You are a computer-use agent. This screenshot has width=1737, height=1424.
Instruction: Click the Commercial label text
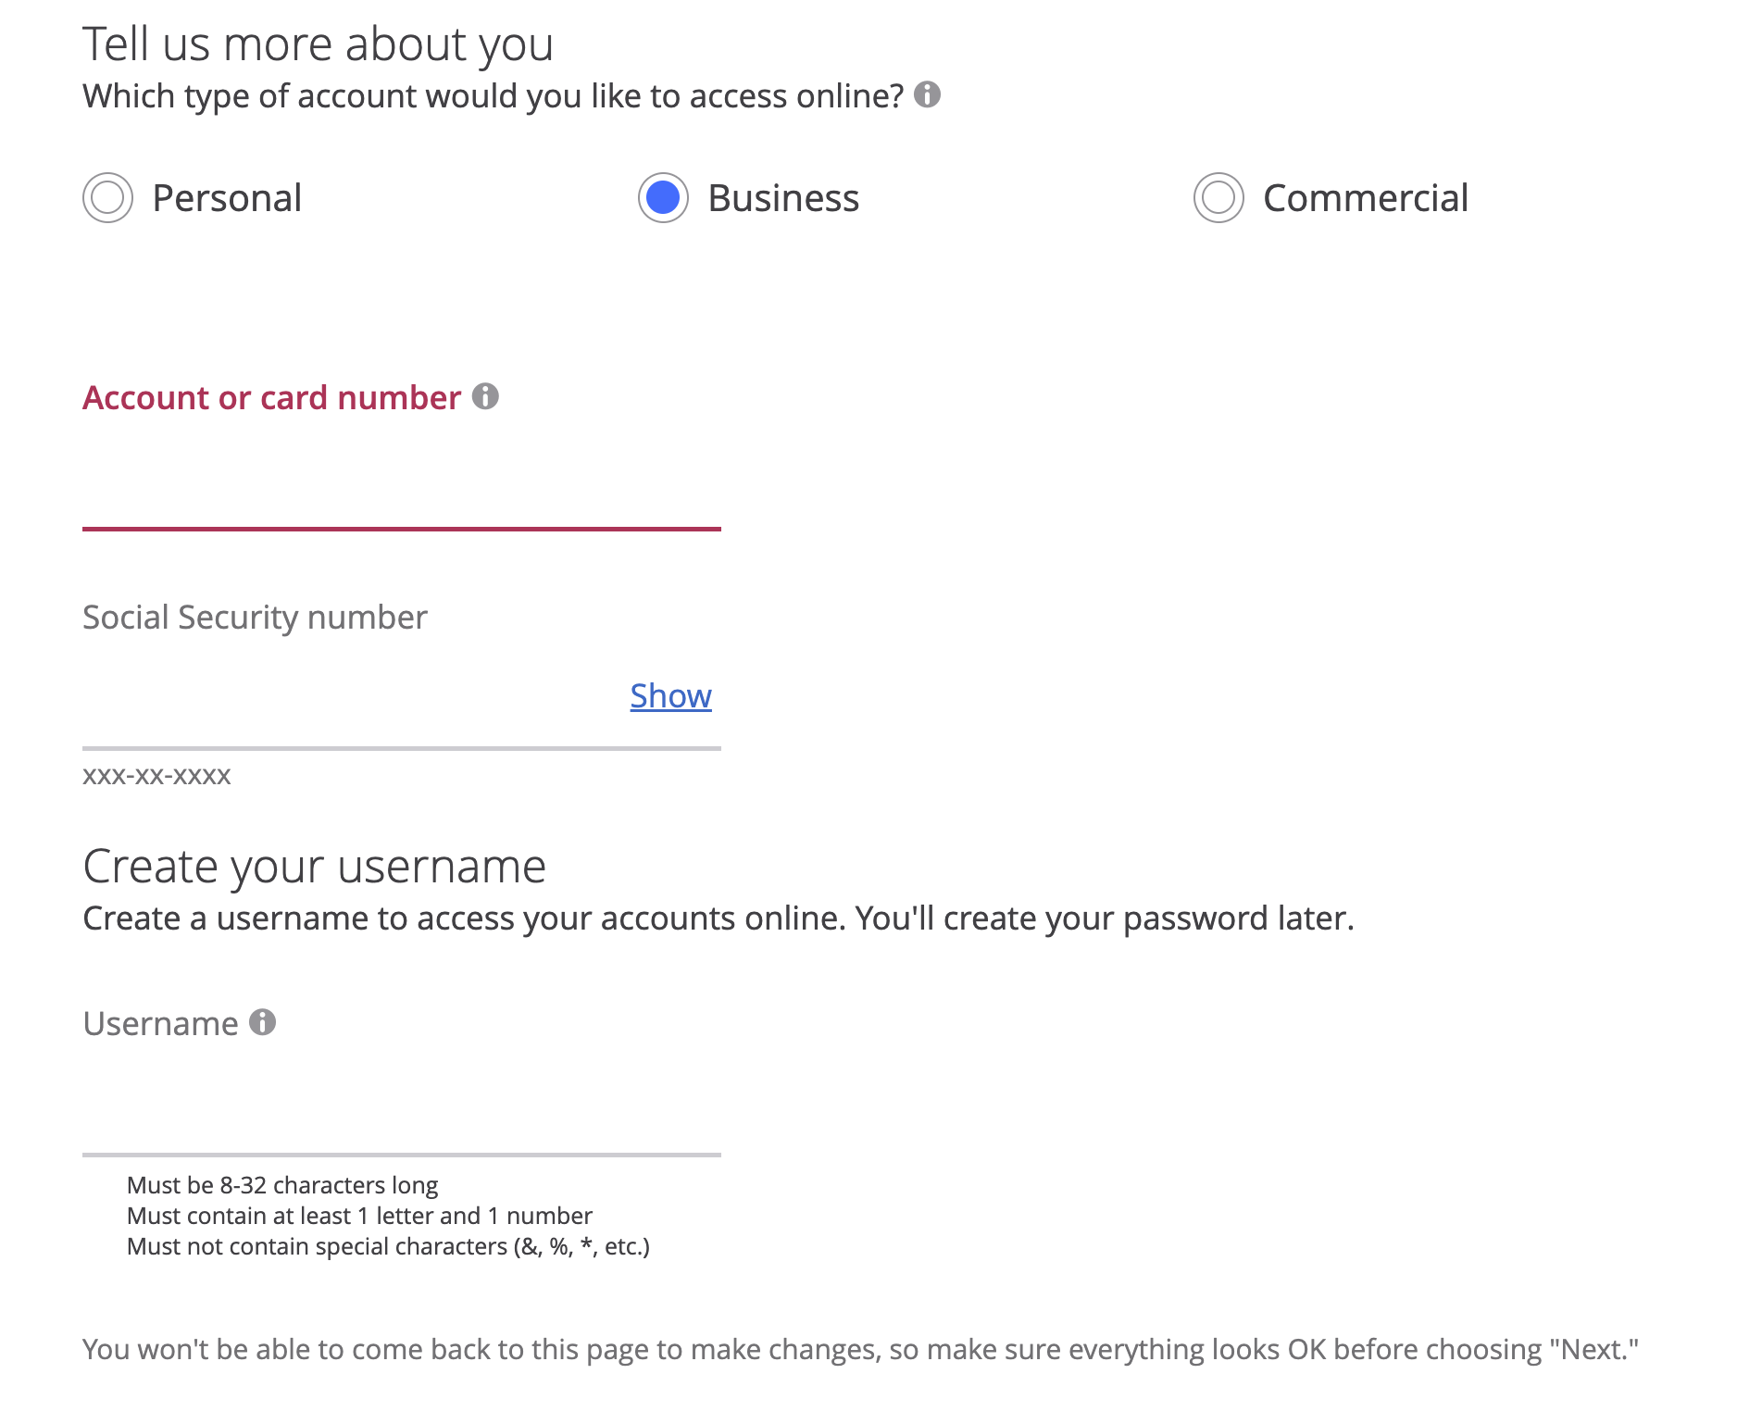tap(1365, 197)
